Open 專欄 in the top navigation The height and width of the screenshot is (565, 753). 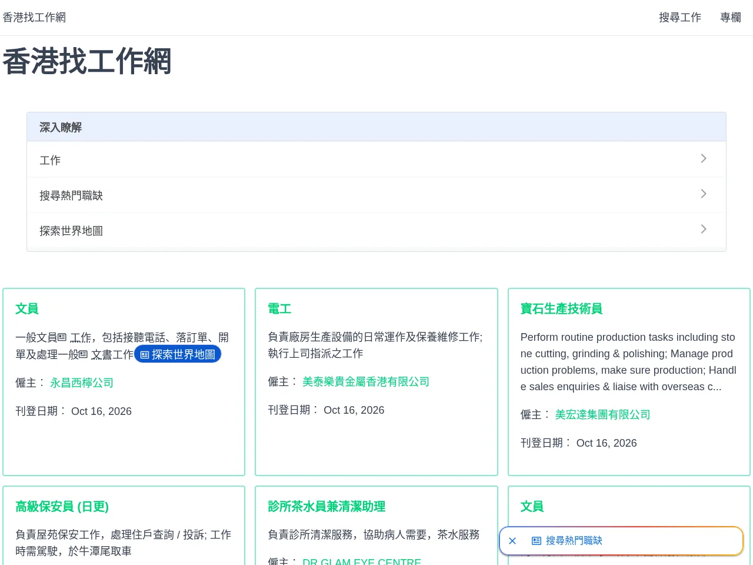point(731,18)
